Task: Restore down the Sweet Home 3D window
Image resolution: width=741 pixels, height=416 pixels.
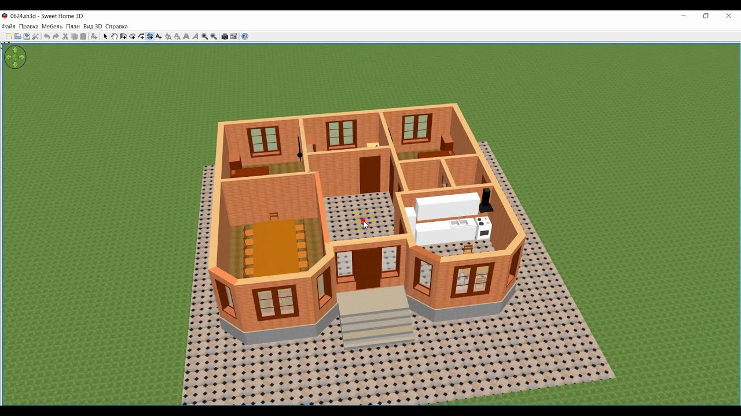Action: pos(706,16)
